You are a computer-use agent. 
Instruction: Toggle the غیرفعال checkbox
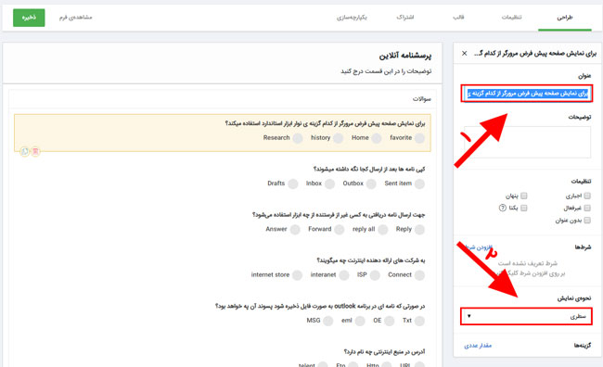[x=587, y=208]
